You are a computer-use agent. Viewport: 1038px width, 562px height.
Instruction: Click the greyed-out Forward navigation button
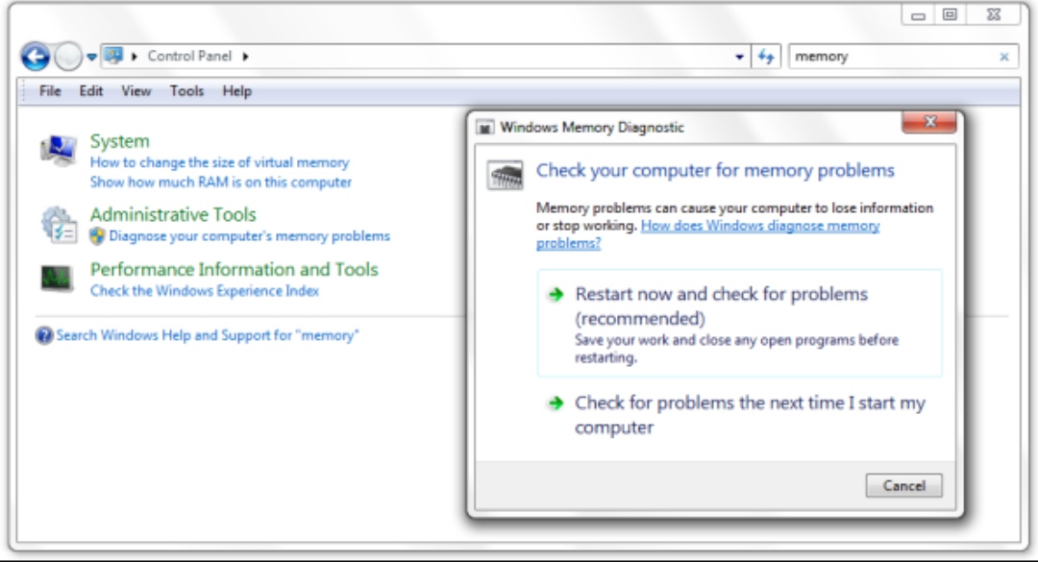pos(68,57)
